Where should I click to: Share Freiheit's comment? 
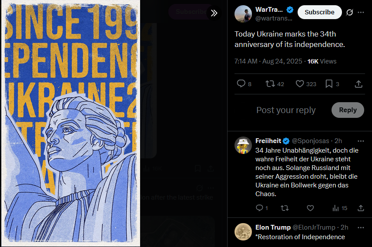click(x=361, y=208)
